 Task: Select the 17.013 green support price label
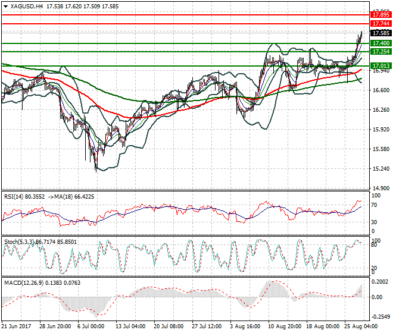381,66
